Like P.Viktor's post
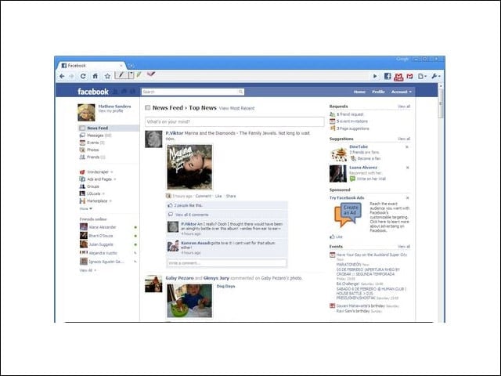Image resolution: width=501 pixels, height=376 pixels. click(218, 196)
